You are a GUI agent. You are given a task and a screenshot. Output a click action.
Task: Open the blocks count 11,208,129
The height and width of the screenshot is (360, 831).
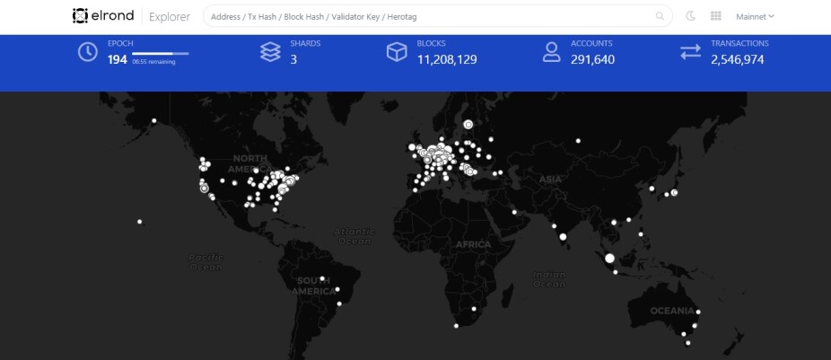tap(447, 59)
